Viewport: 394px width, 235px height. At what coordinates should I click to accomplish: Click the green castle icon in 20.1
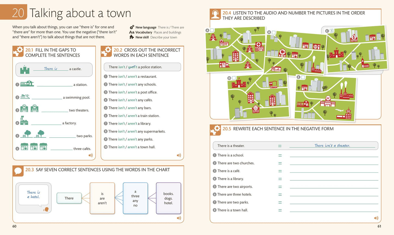(25, 70)
